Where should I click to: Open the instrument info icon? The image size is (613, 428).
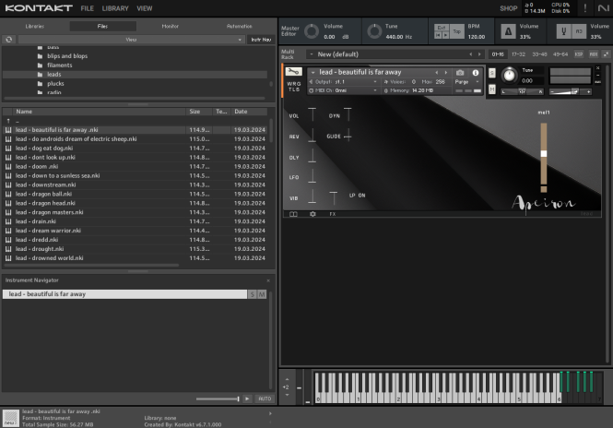(476, 72)
